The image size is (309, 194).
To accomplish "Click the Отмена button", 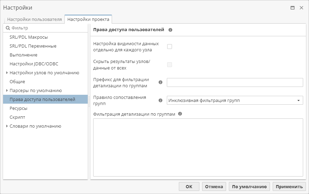I will click(x=214, y=186).
